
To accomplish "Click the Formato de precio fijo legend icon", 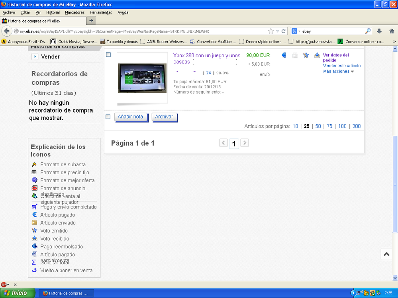I will [x=34, y=172].
